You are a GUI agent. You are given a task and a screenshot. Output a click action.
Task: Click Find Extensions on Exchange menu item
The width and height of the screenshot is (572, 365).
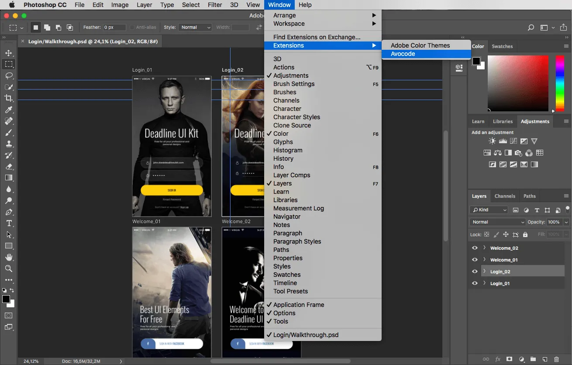pos(317,37)
